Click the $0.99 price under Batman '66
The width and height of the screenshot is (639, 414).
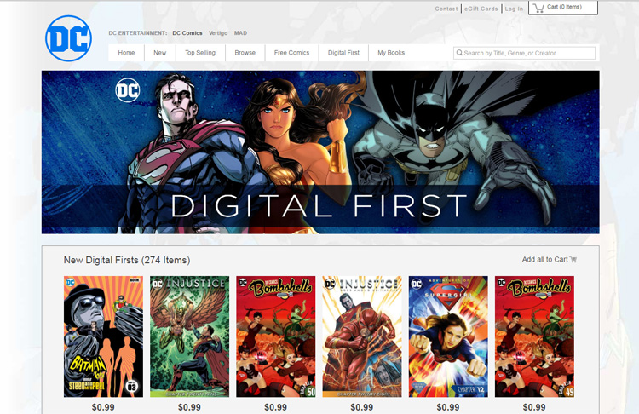pos(103,407)
